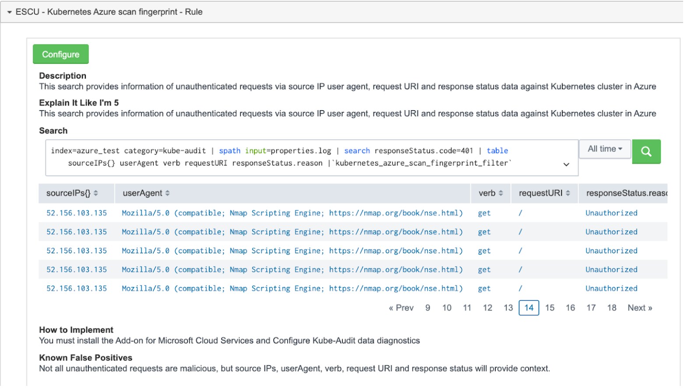Sort by userAgent column arrows
This screenshot has height=392, width=684.
[167, 193]
